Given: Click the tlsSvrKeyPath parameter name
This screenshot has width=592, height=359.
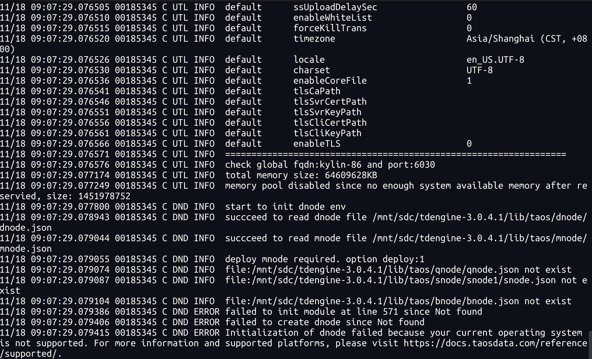Looking at the screenshot, I should (327, 112).
